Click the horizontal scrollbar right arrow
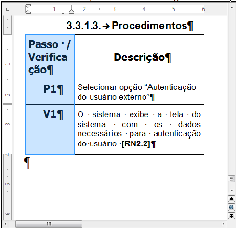This screenshot has width=237, height=229. click(223, 224)
